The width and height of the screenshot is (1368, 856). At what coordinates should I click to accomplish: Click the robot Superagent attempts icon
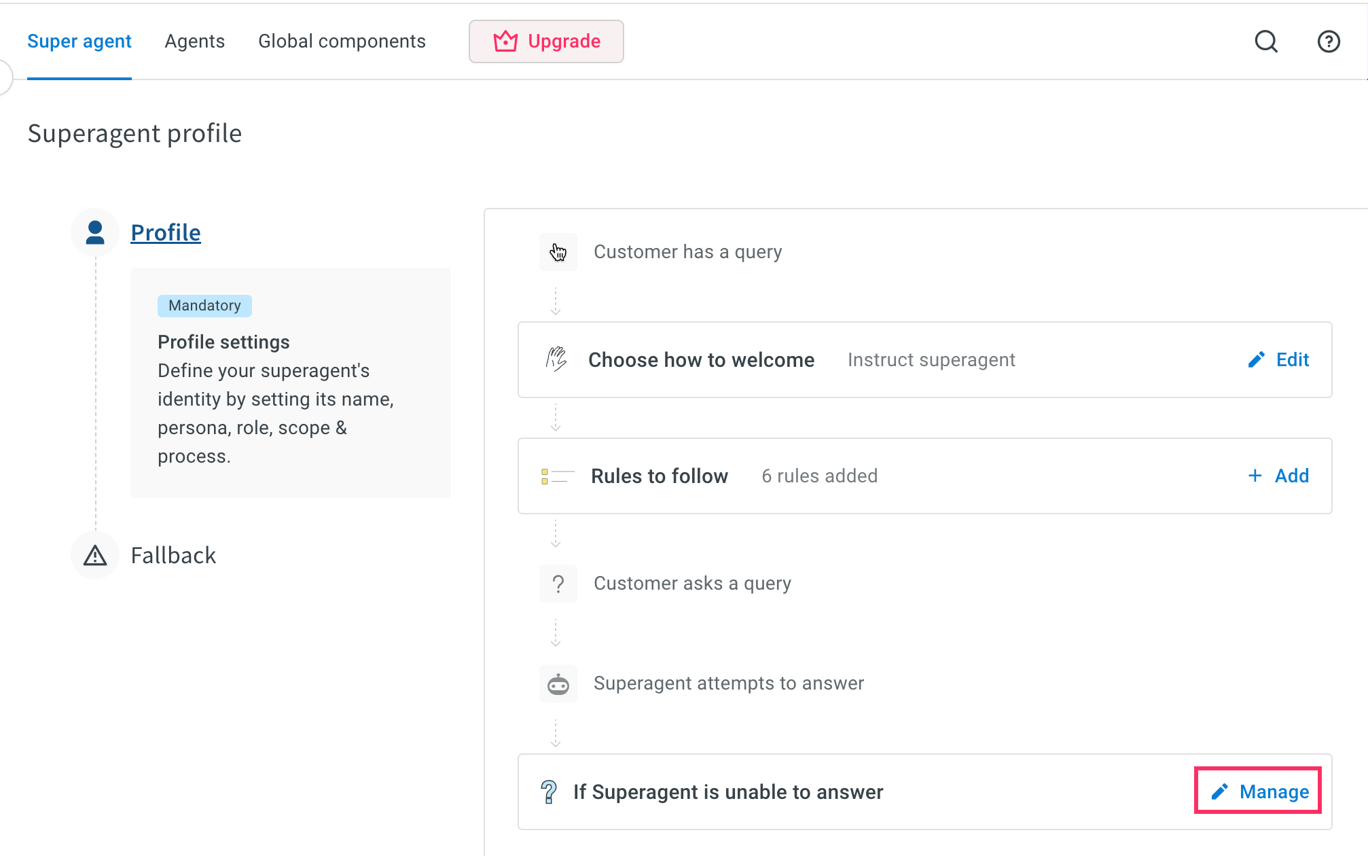558,683
